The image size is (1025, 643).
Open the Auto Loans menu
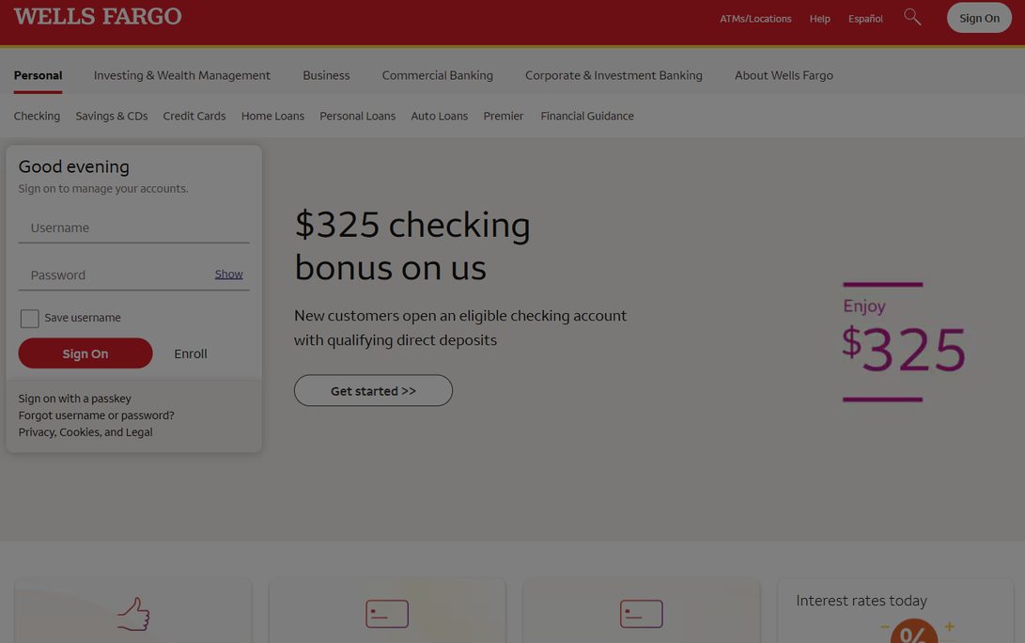tap(440, 116)
